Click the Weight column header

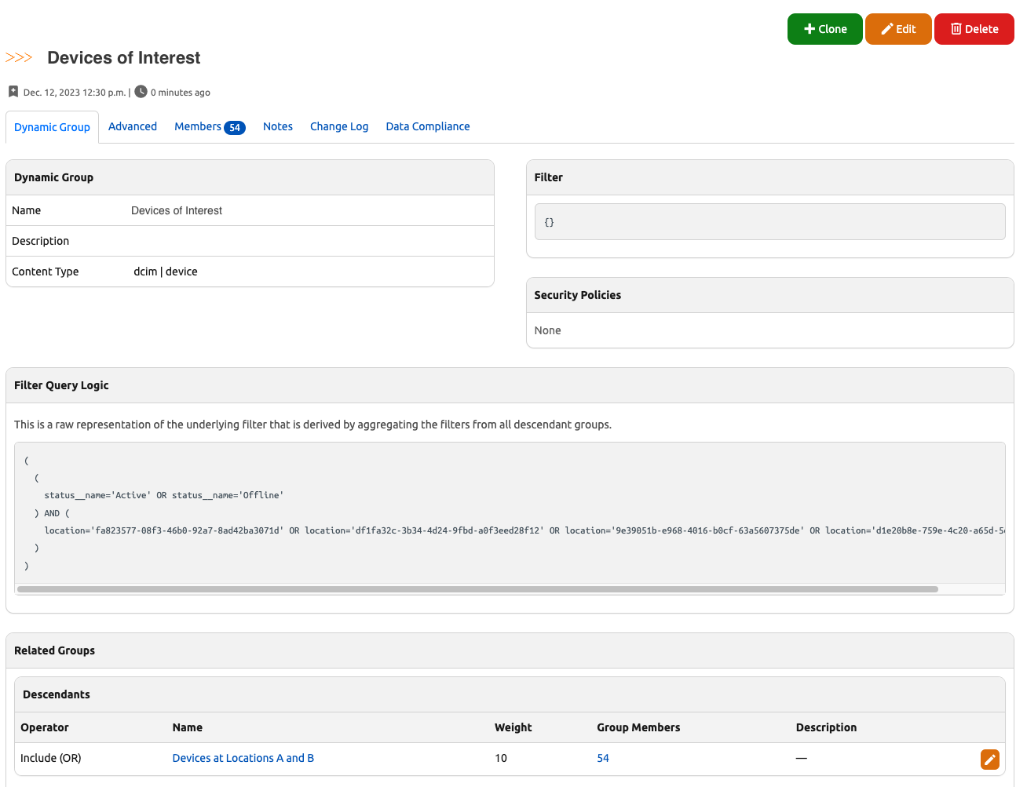pos(513,727)
